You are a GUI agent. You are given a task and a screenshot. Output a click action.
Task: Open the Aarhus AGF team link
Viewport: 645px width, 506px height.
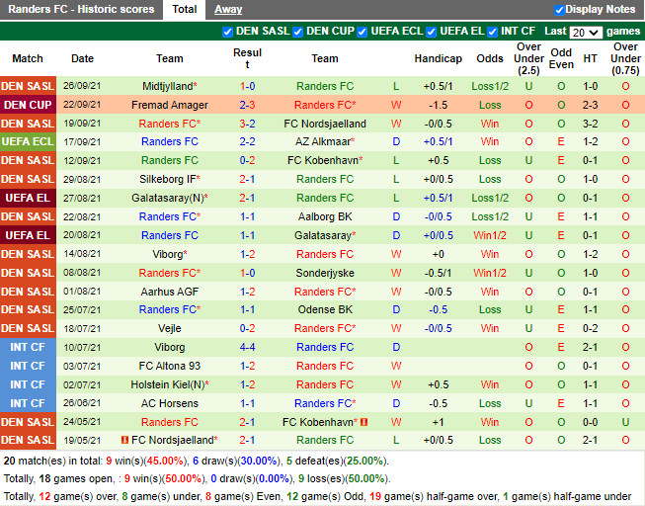pyautogui.click(x=170, y=292)
